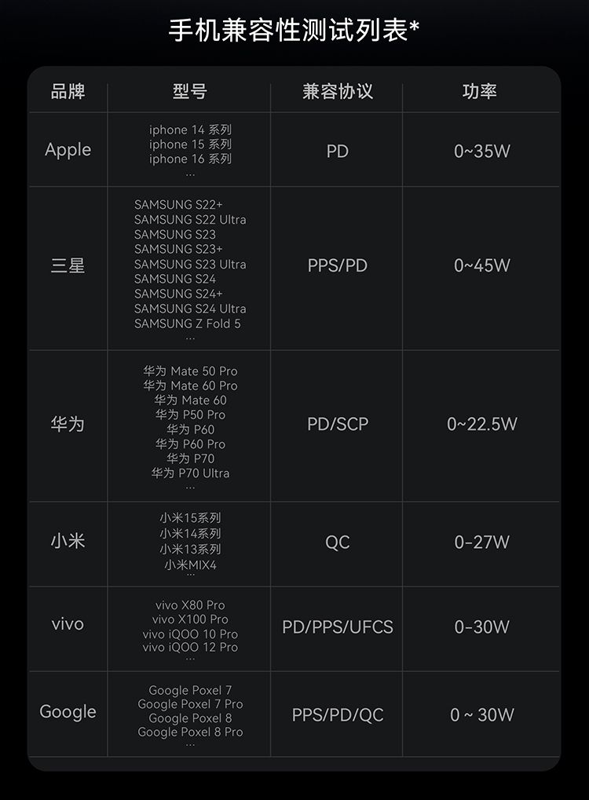This screenshot has height=800, width=589.
Task: Select the 华为 brand cell
Action: point(68,425)
